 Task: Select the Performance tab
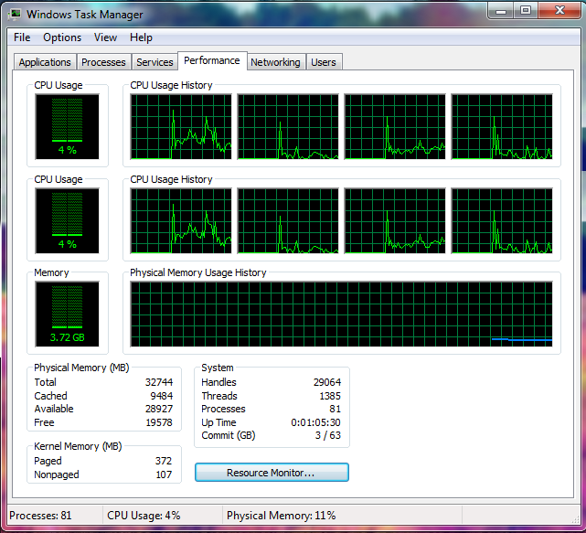coord(211,60)
